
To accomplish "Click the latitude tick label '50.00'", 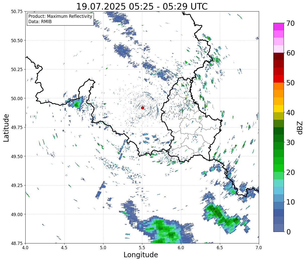I will click(x=17, y=98).
